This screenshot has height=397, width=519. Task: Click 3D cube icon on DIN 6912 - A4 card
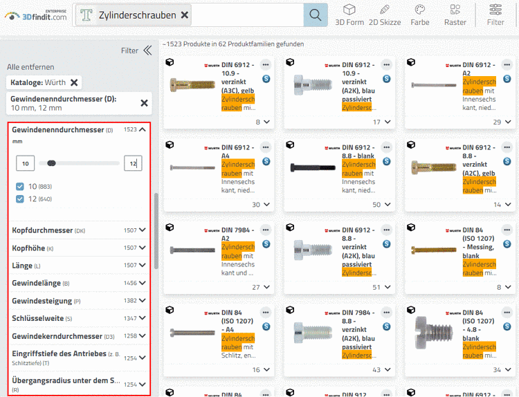pos(170,145)
